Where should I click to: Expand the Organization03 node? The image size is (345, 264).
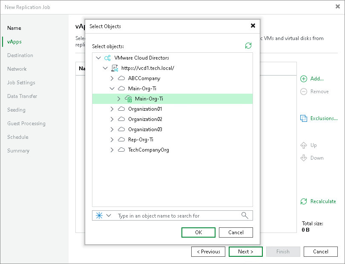coord(112,129)
